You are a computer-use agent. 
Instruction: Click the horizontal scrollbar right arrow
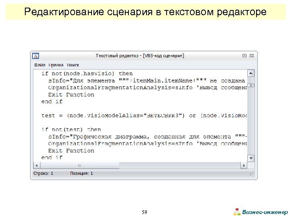point(244,166)
